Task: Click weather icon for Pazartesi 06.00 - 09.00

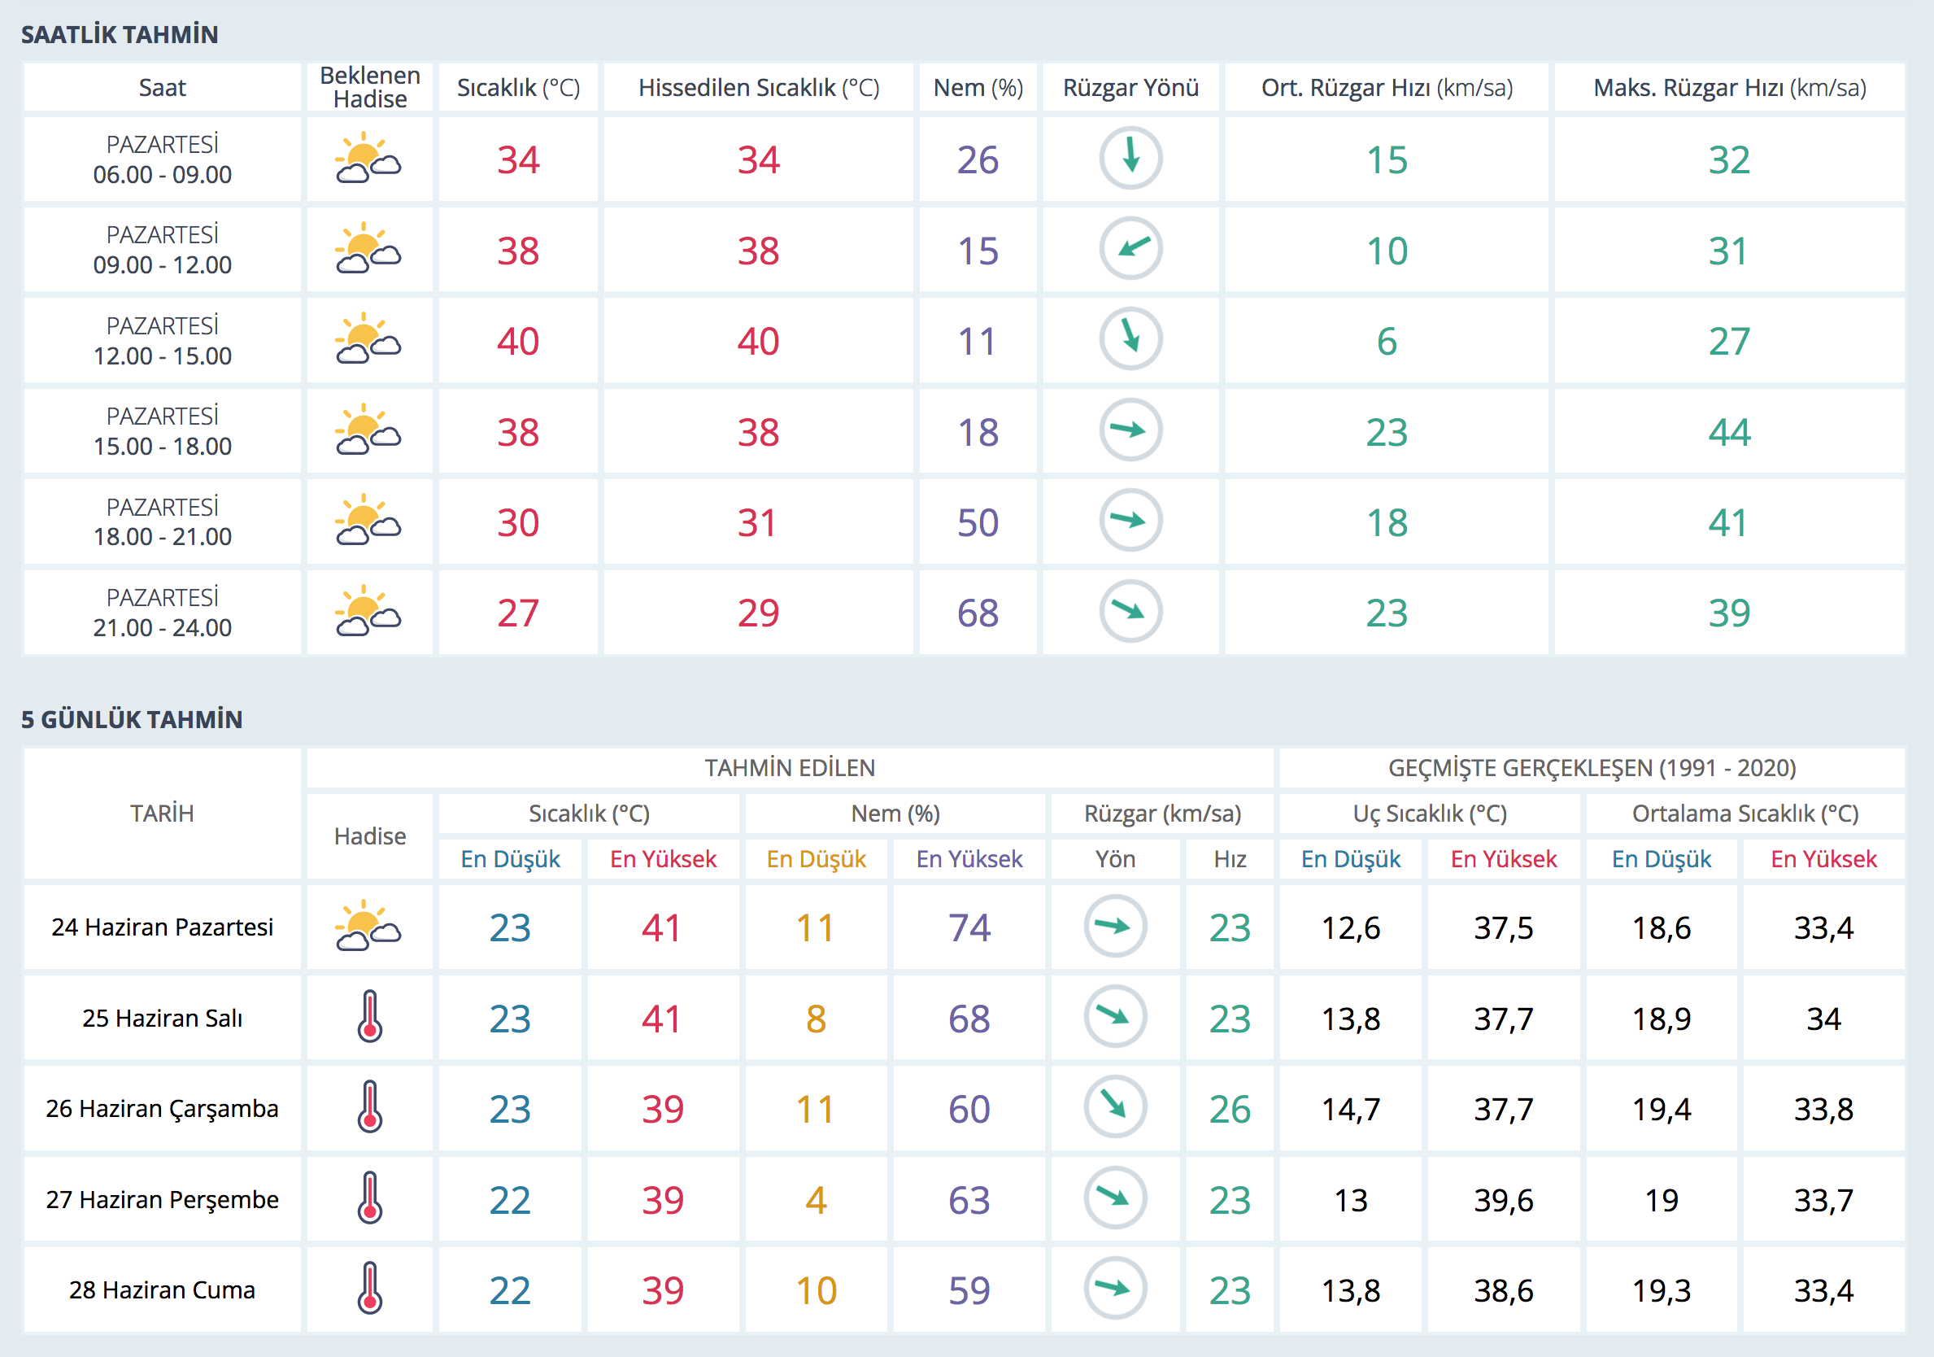Action: coord(369,159)
